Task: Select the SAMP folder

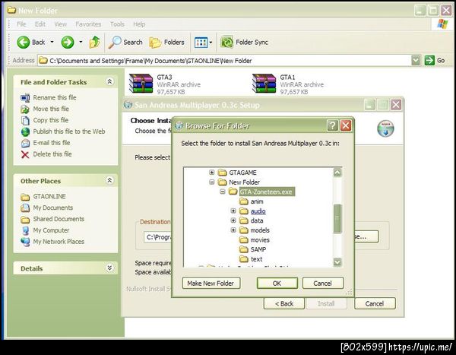Action: 258,249
